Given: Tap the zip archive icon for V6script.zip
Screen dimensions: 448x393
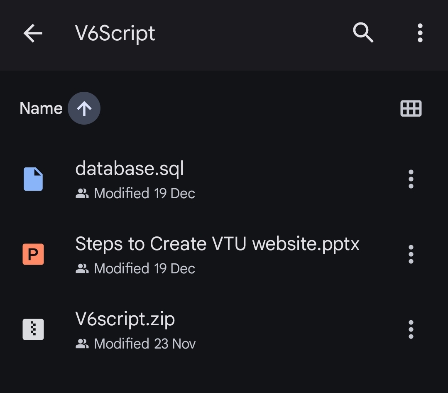Looking at the screenshot, I should 33,329.
